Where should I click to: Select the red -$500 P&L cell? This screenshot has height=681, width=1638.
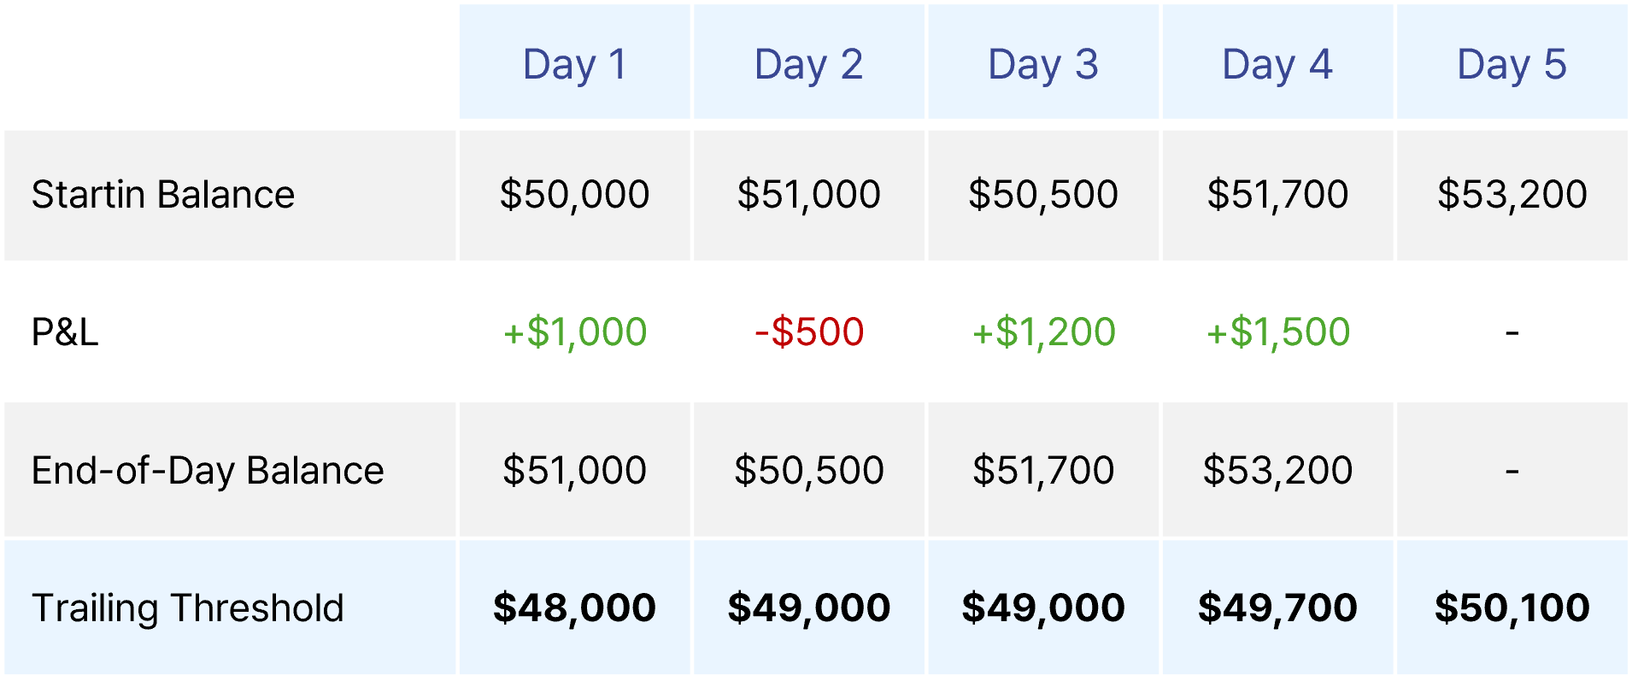(x=808, y=332)
